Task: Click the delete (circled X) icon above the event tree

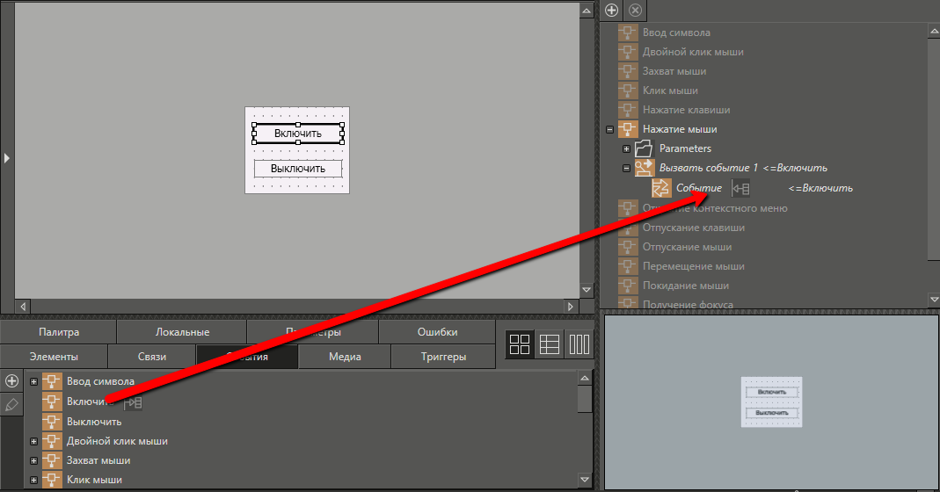Action: 635,11
